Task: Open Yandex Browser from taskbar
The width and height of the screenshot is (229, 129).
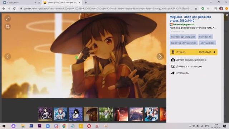Action: 97,126
